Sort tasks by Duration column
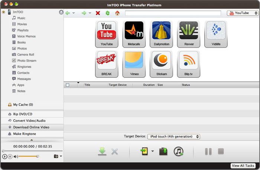The width and height of the screenshot is (260, 170). pyautogui.click(x=149, y=85)
